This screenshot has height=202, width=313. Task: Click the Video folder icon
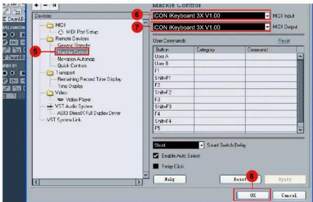50,93
